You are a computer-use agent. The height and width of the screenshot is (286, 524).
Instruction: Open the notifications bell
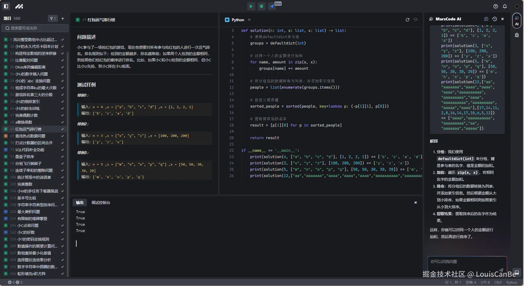point(505,6)
